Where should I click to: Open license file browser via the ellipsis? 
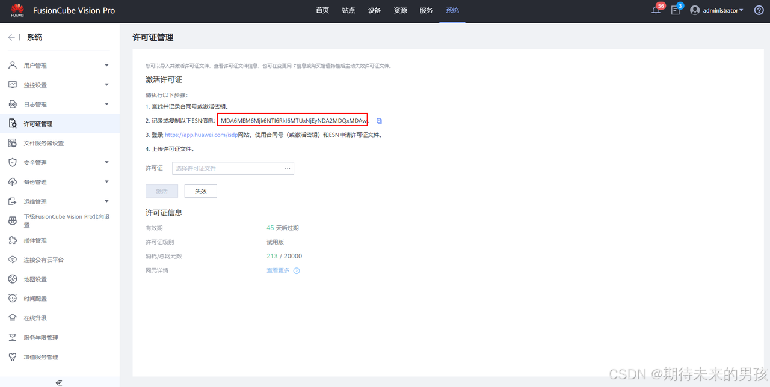[x=288, y=168]
